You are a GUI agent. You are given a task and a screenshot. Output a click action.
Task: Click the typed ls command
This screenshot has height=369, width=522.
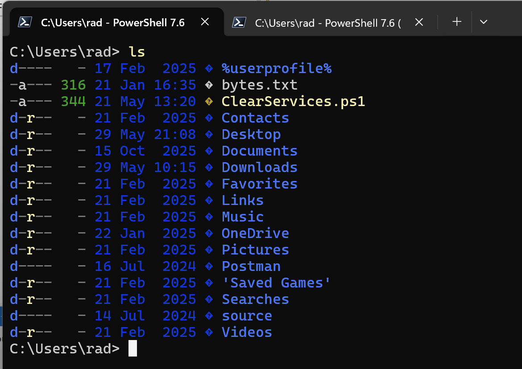137,52
